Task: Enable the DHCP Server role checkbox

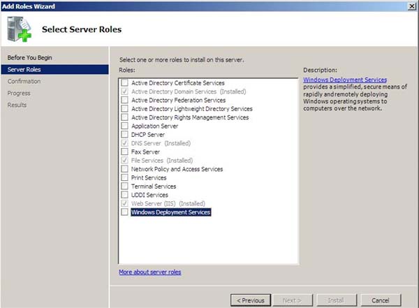Action: pos(124,134)
